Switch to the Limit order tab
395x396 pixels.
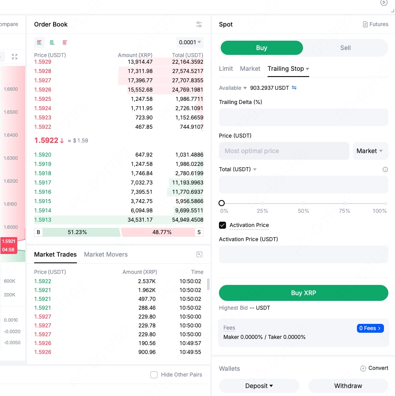(x=226, y=69)
